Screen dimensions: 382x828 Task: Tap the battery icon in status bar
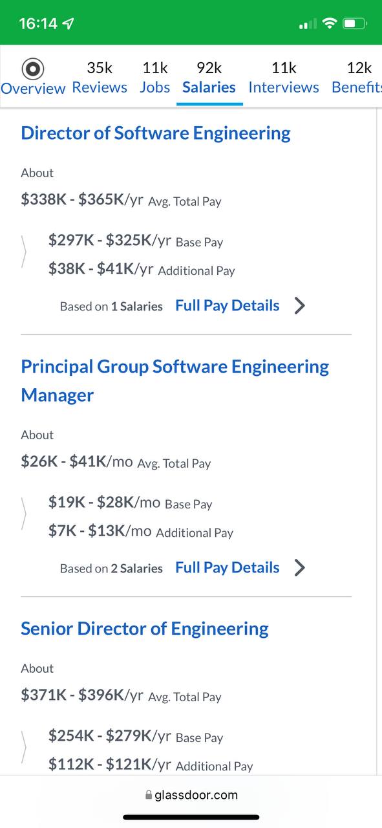click(x=355, y=24)
